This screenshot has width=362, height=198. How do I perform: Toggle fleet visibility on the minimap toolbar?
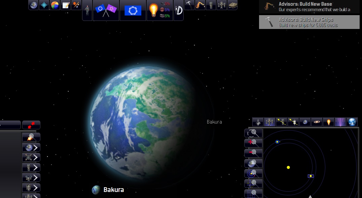[x=269, y=122]
